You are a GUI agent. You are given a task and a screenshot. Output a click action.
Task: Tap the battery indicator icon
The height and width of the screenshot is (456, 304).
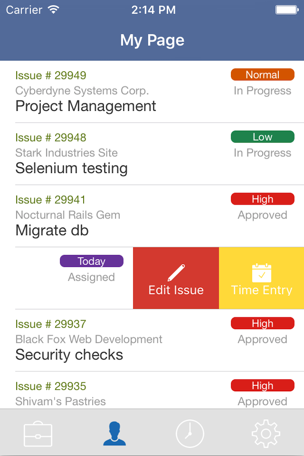pyautogui.click(x=287, y=10)
